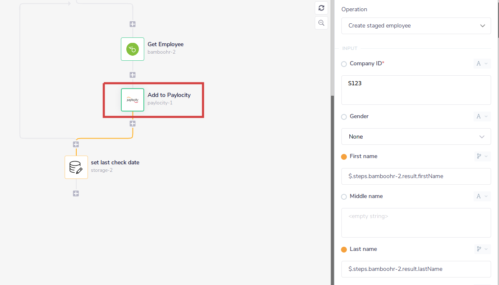Open the set last check date storage step

[76, 167]
